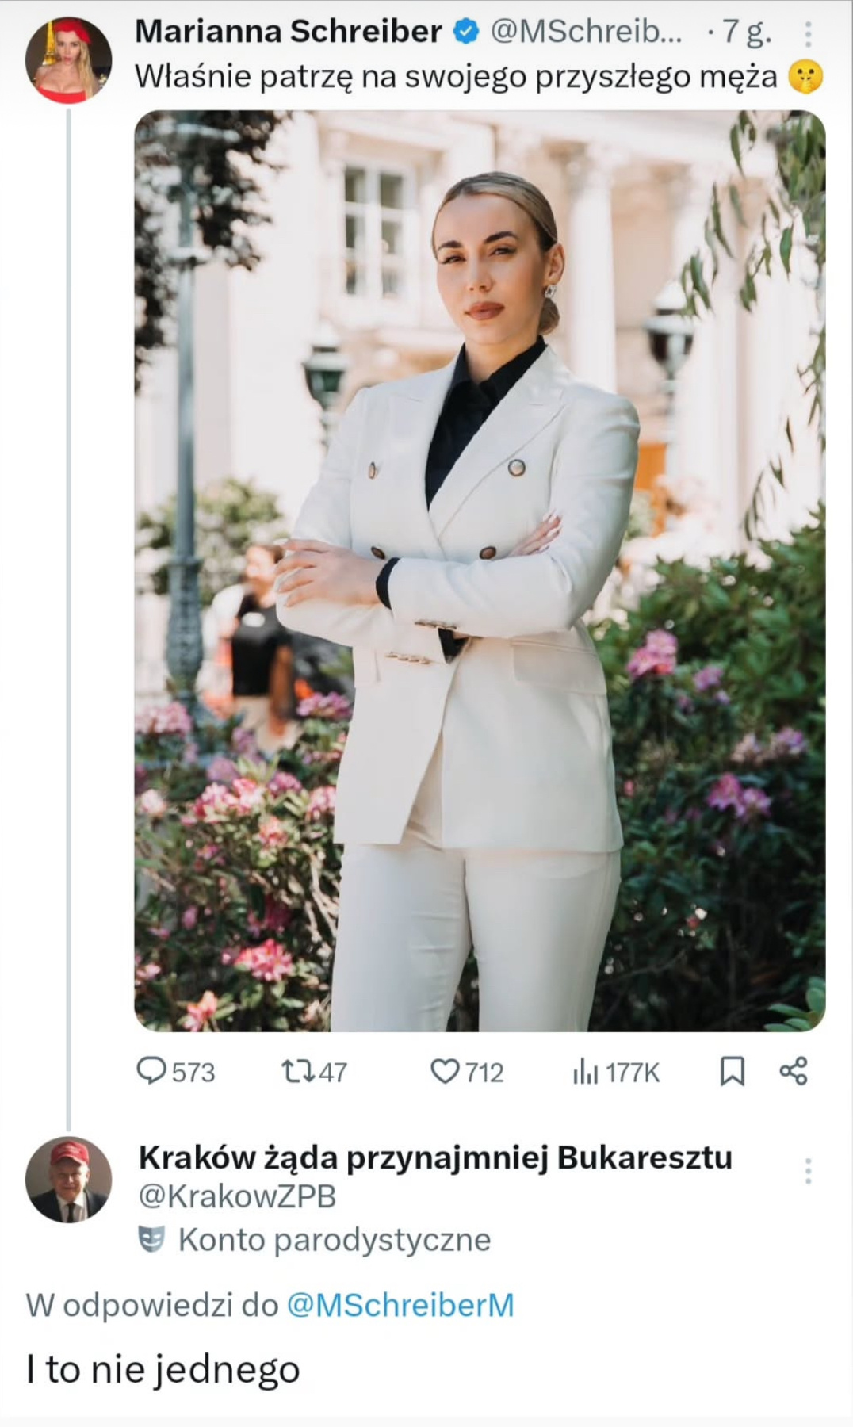Screen dimensions: 853x1427
Task: View tweet analytics bar-chart icon
Action: pos(585,1073)
